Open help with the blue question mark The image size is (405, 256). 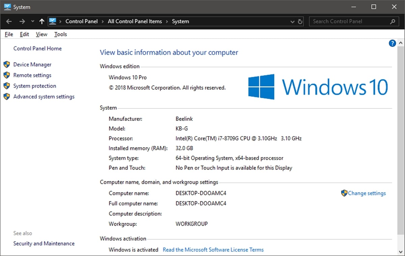coord(392,43)
